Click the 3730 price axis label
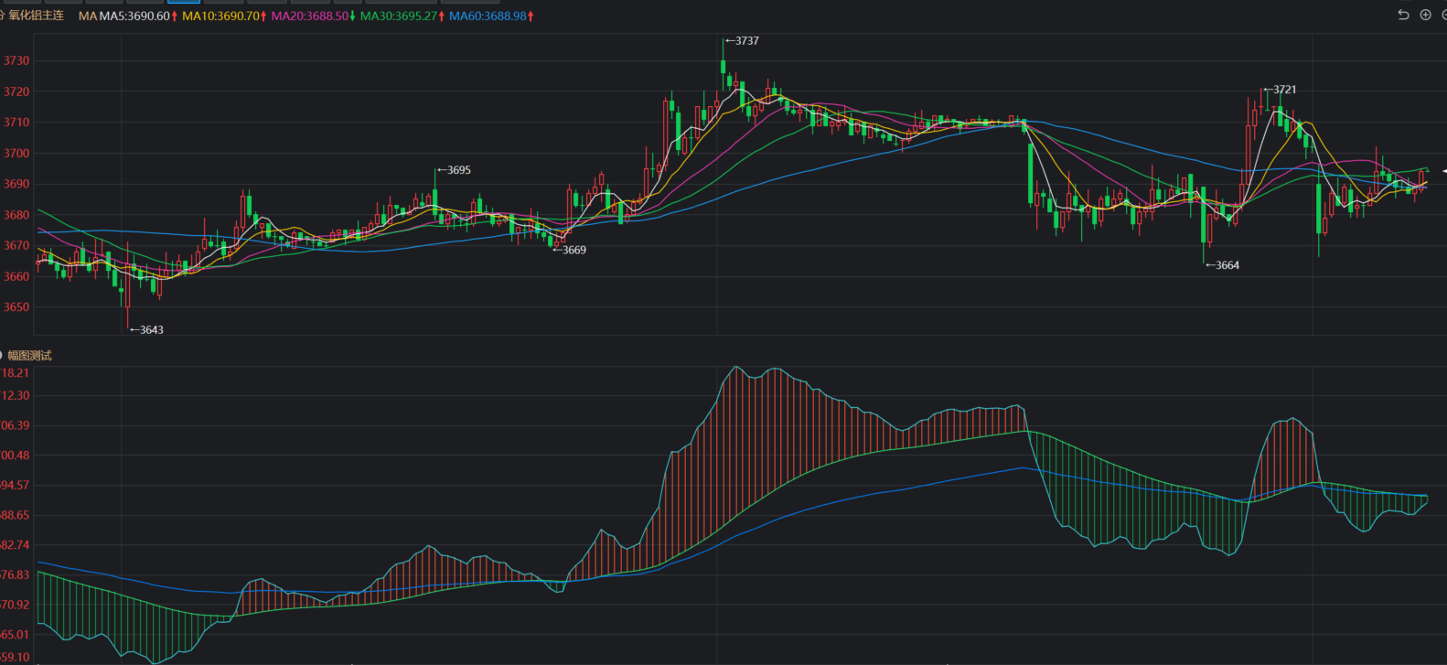This screenshot has width=1447, height=665. (x=16, y=61)
